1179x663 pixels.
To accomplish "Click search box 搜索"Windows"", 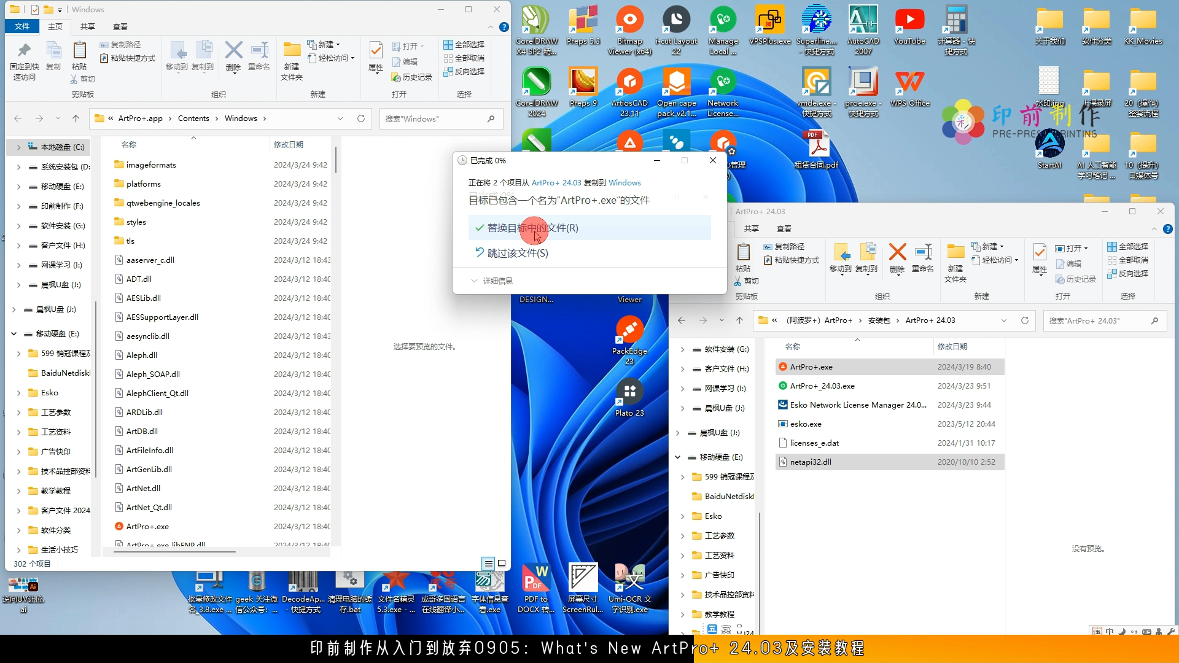I will tap(441, 118).
